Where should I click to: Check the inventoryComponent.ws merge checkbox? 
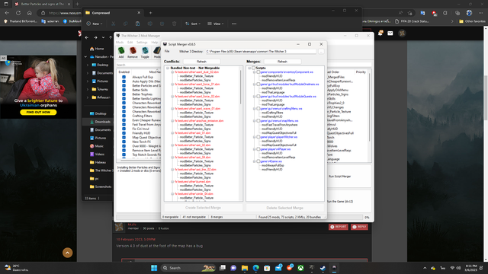click(258, 72)
